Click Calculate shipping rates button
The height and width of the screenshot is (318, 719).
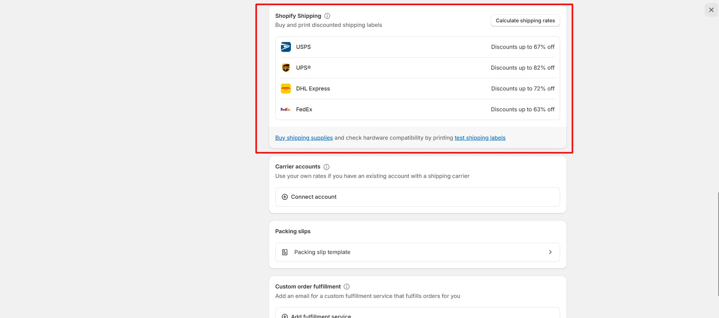[x=525, y=20]
